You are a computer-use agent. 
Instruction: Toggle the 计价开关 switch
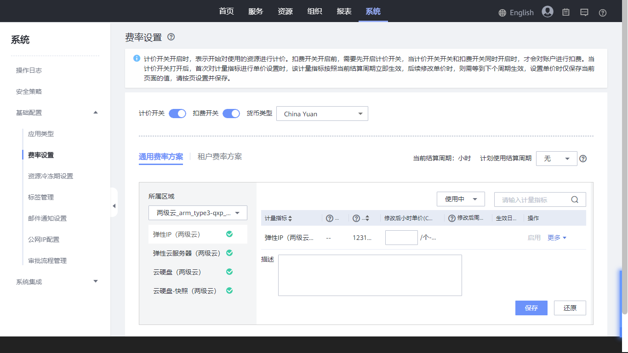[x=177, y=114]
